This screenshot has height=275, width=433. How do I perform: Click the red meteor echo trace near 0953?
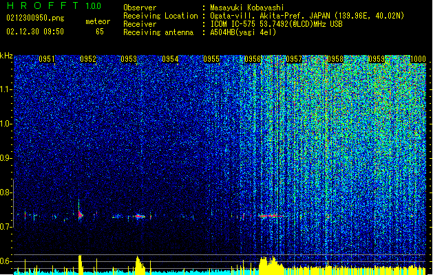click(x=140, y=217)
